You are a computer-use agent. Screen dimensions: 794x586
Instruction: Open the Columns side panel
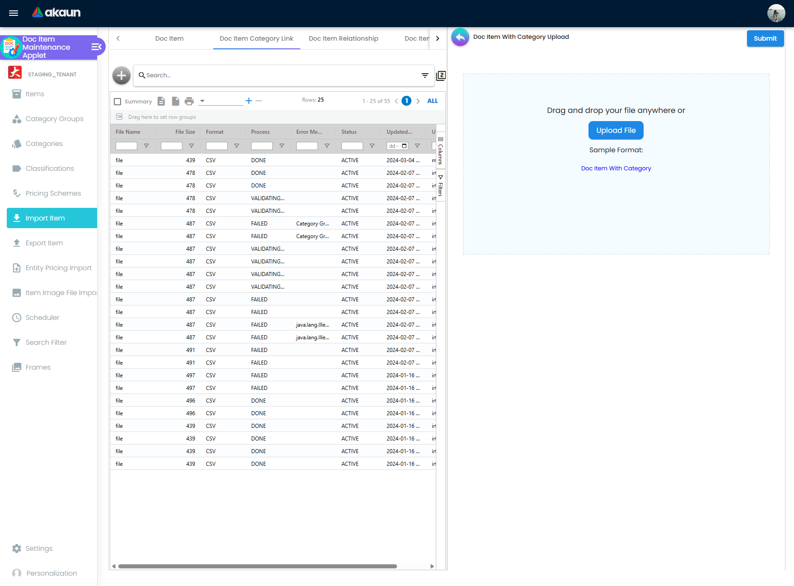click(x=440, y=151)
